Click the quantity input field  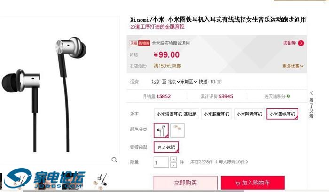[x=161, y=162]
